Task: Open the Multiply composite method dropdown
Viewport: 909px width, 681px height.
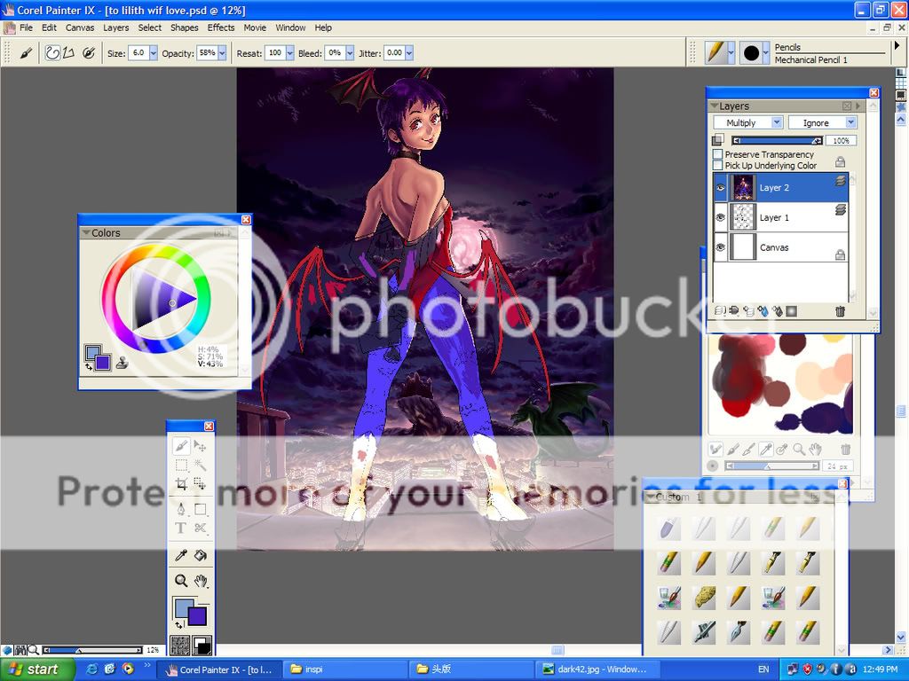Action: point(747,122)
